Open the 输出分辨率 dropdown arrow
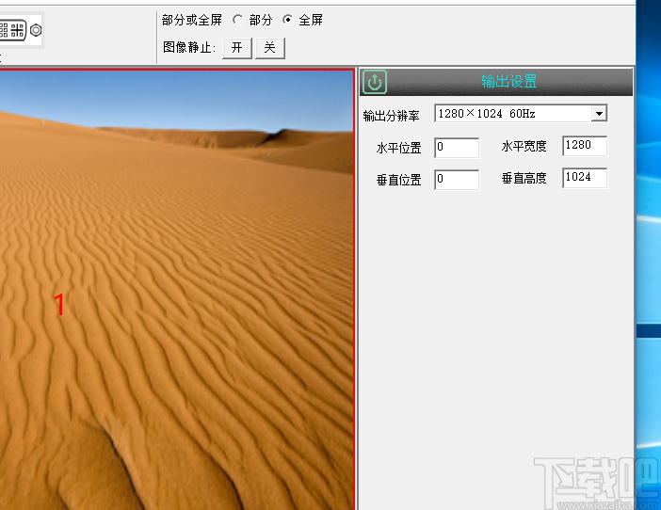Screen dimensions: 661x510 tap(599, 113)
